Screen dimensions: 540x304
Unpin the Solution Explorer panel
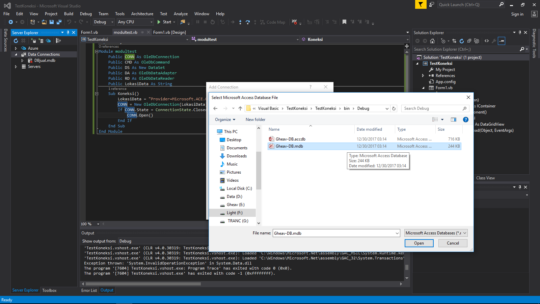coord(520,32)
